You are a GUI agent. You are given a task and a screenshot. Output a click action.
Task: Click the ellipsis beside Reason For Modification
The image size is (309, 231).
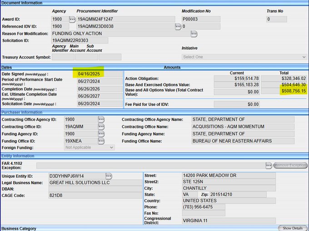(x=194, y=34)
